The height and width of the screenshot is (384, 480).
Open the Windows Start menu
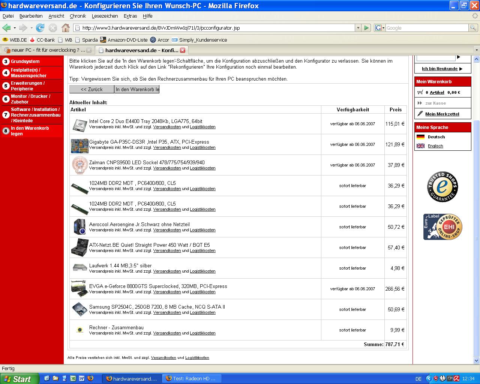click(19, 379)
